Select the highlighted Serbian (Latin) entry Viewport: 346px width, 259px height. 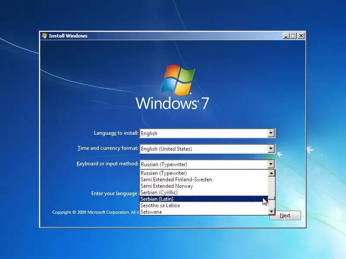click(204, 199)
